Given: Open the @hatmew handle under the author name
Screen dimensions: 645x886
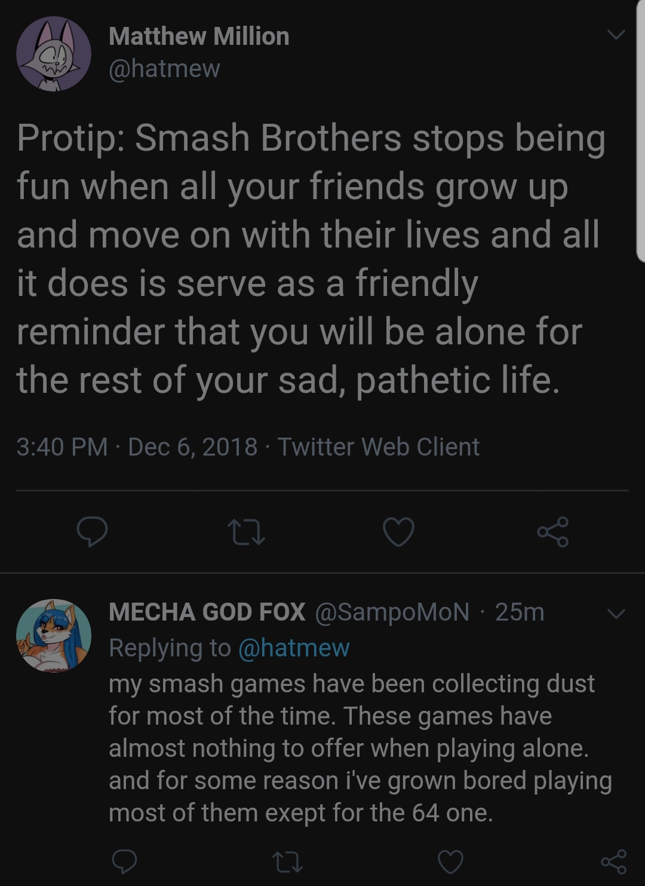Looking at the screenshot, I should tap(164, 68).
